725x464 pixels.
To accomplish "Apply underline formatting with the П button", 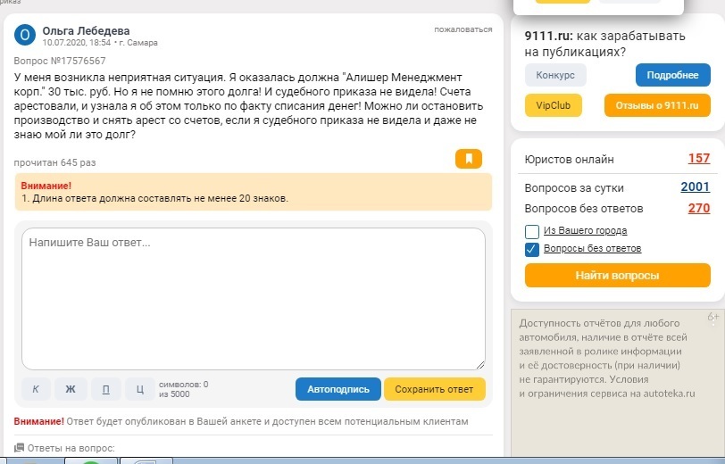I will tap(105, 389).
